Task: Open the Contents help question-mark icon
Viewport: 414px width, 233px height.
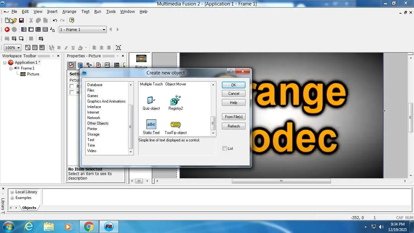Action: [x=72, y=20]
